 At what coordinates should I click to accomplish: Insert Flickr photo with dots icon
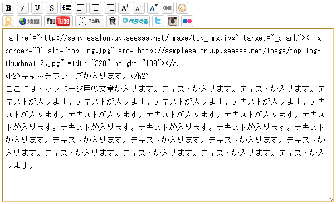[187, 21]
